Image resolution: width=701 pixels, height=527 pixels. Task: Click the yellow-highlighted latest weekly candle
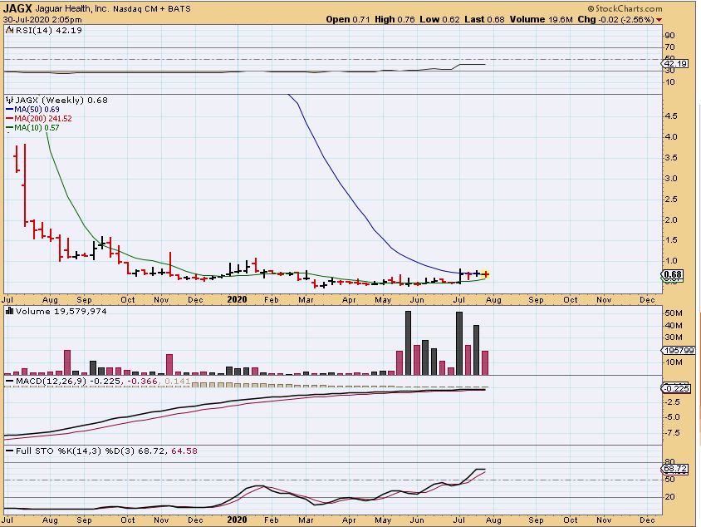point(486,274)
